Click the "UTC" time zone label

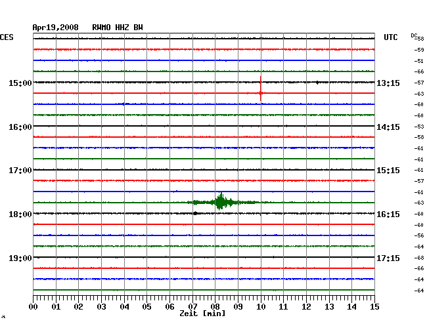(390, 37)
